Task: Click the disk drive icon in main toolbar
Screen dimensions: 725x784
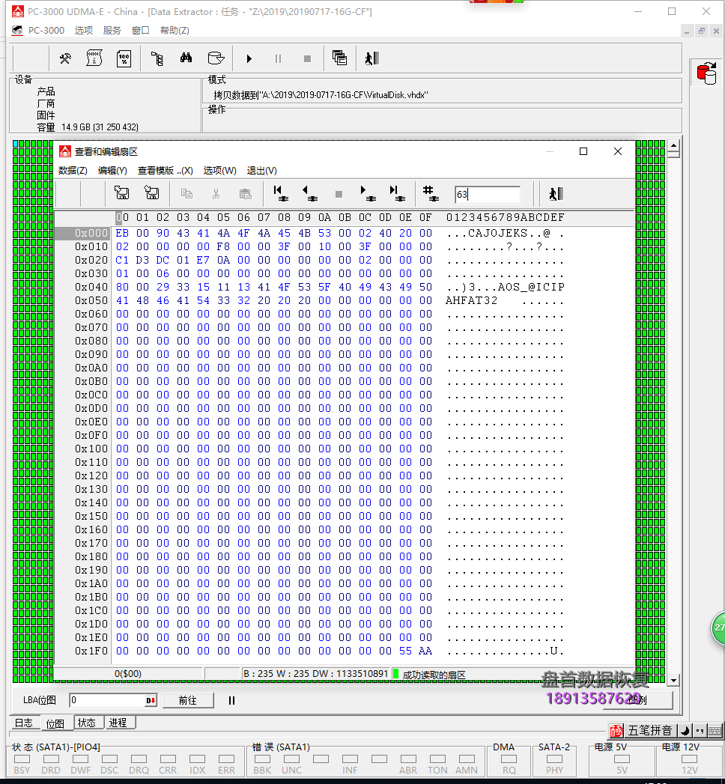Action: pyautogui.click(x=216, y=58)
